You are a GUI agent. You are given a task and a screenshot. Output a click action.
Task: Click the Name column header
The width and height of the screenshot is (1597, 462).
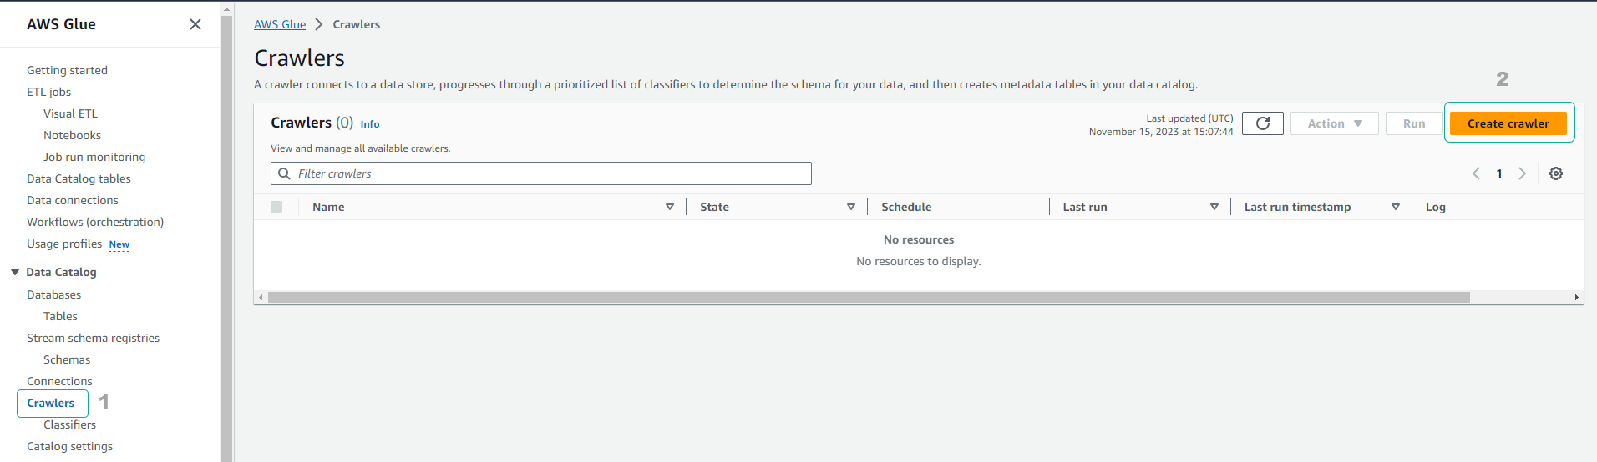(x=328, y=207)
